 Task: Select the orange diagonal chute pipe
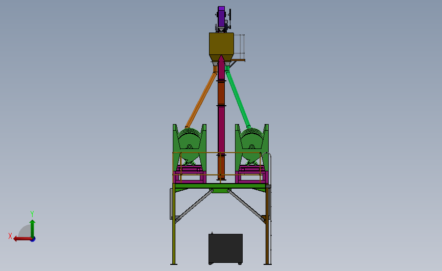click(201, 99)
